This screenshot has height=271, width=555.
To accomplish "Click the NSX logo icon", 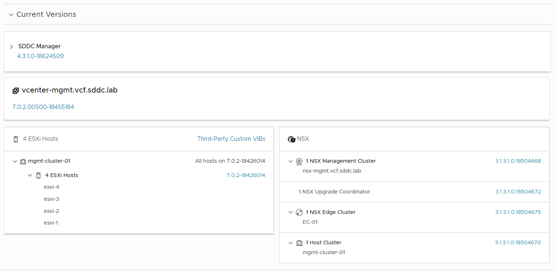I will [292, 139].
